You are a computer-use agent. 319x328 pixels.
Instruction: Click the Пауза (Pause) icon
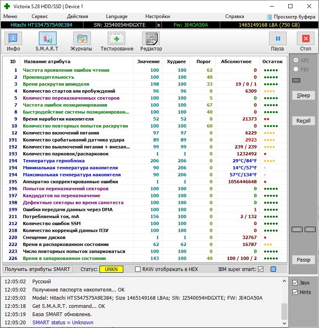click(x=278, y=39)
